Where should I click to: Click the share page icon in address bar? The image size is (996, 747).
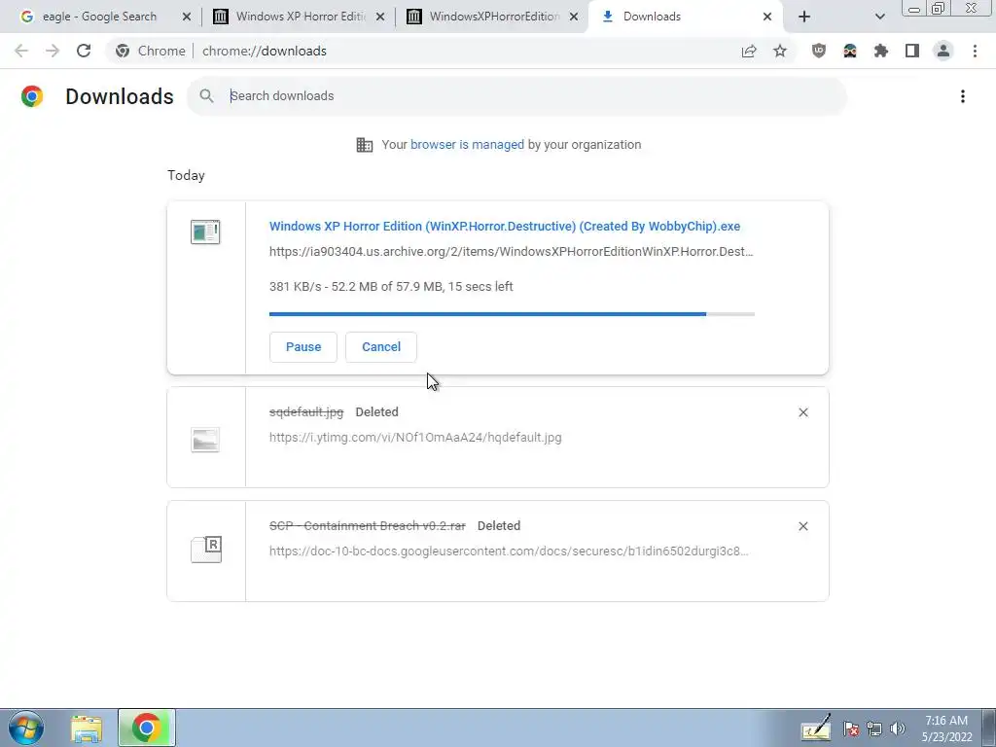coord(749,51)
